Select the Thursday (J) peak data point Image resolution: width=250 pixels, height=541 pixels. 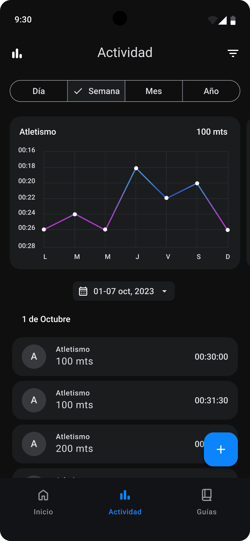[x=136, y=168]
